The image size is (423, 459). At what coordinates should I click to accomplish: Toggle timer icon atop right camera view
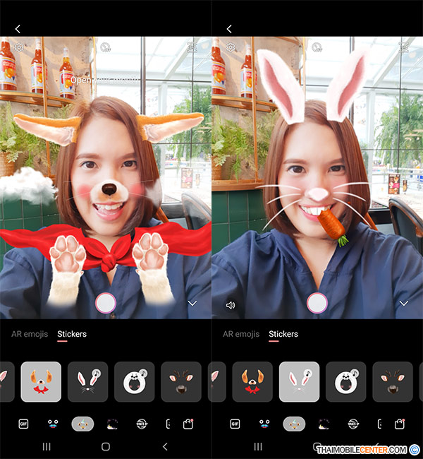[318, 47]
